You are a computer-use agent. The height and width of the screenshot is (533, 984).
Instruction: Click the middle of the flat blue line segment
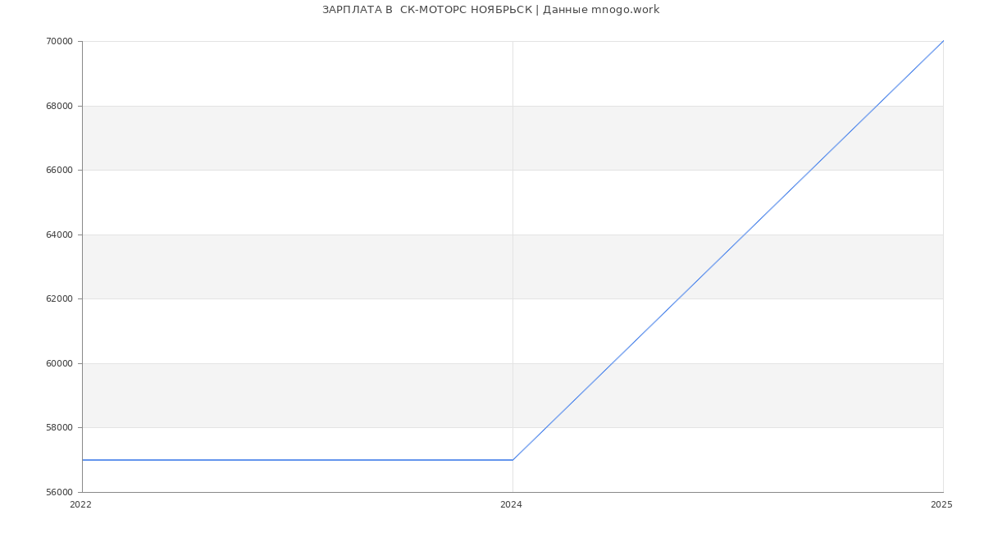click(298, 460)
